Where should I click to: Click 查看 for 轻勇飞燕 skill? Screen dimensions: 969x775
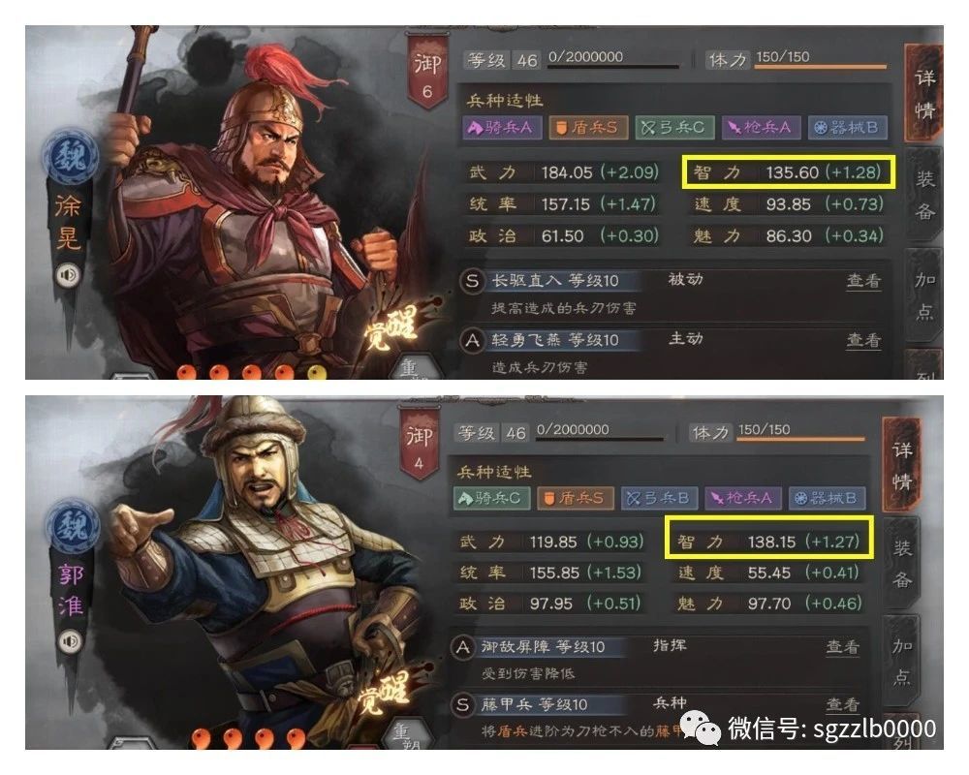pos(863,340)
